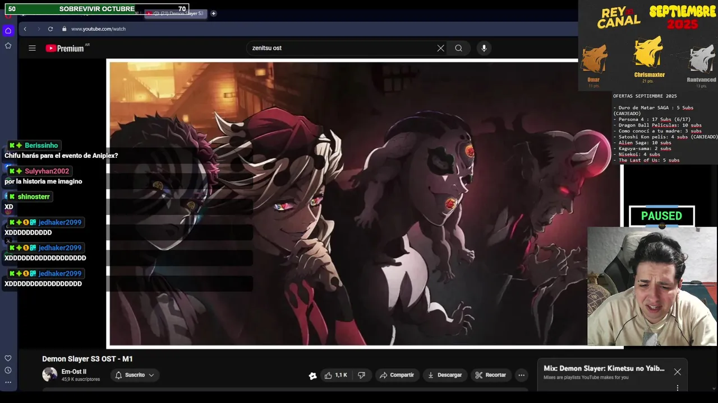Open the sidebar heart favorites icon

(x=8, y=358)
